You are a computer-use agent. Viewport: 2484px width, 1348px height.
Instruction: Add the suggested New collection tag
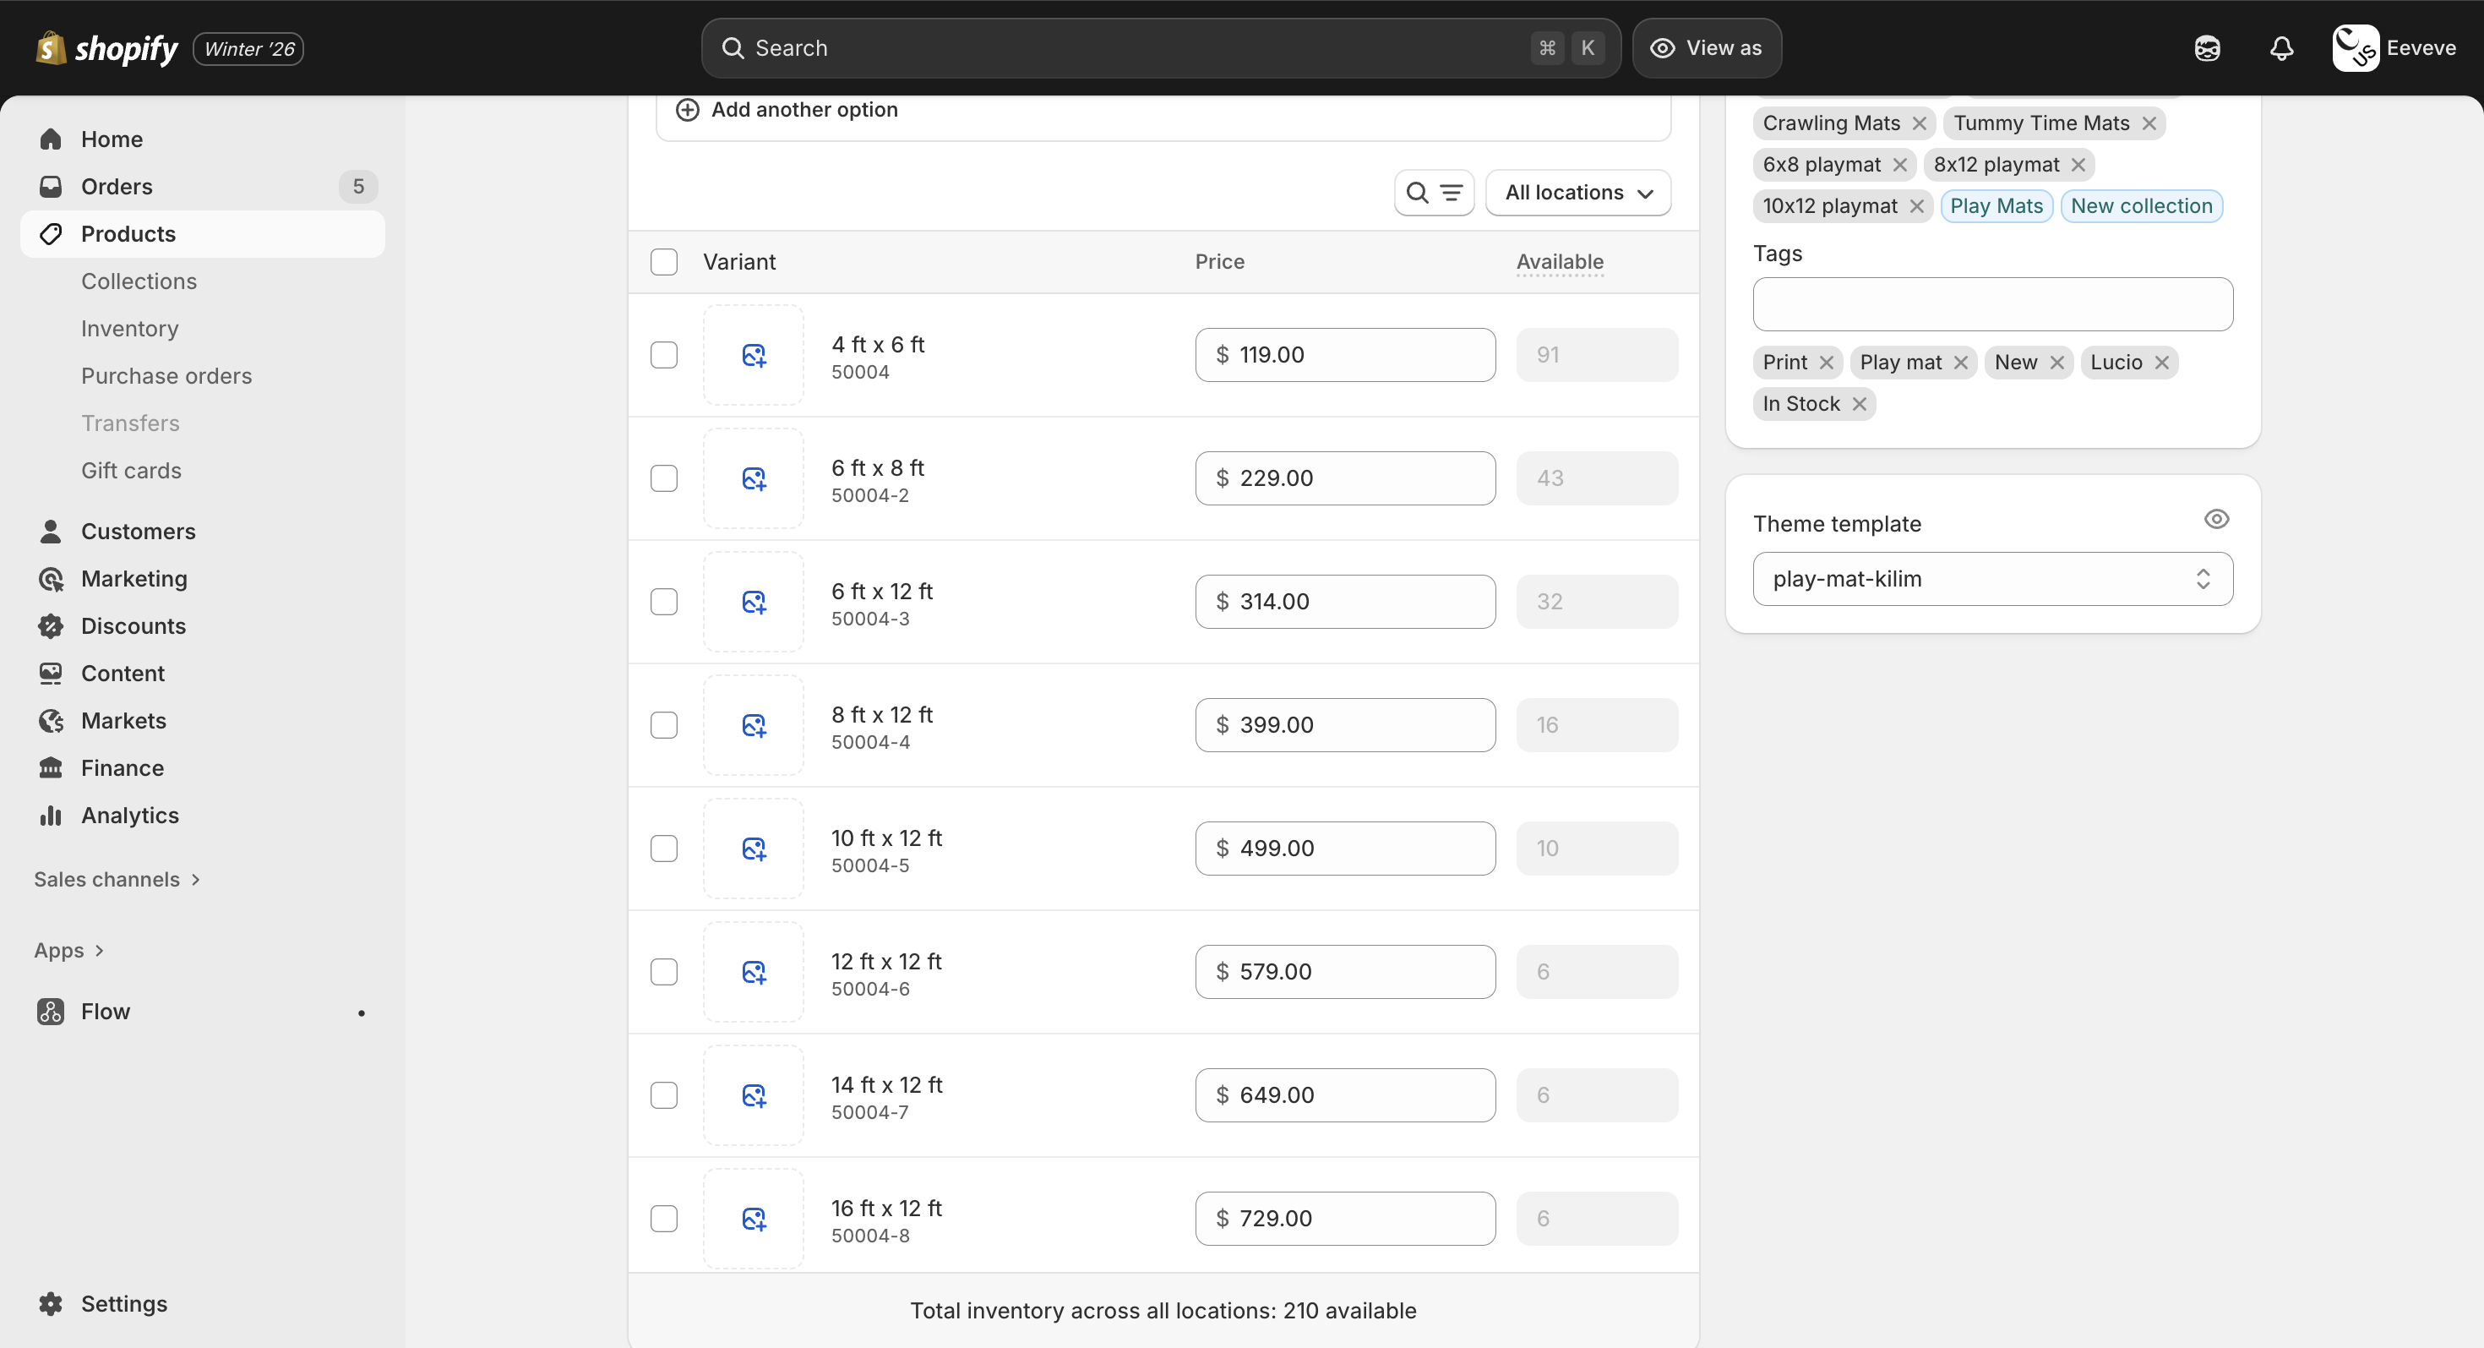2142,205
